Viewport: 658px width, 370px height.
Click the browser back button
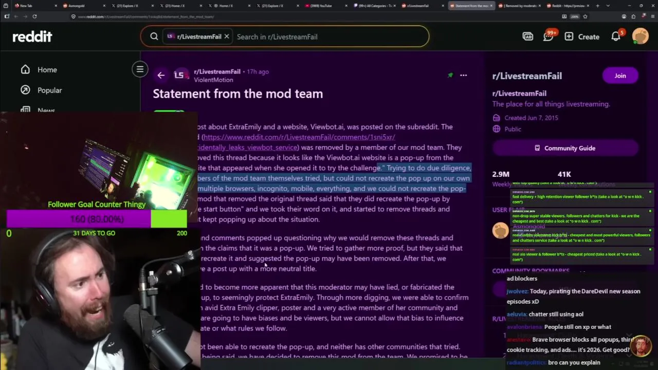click(15, 16)
